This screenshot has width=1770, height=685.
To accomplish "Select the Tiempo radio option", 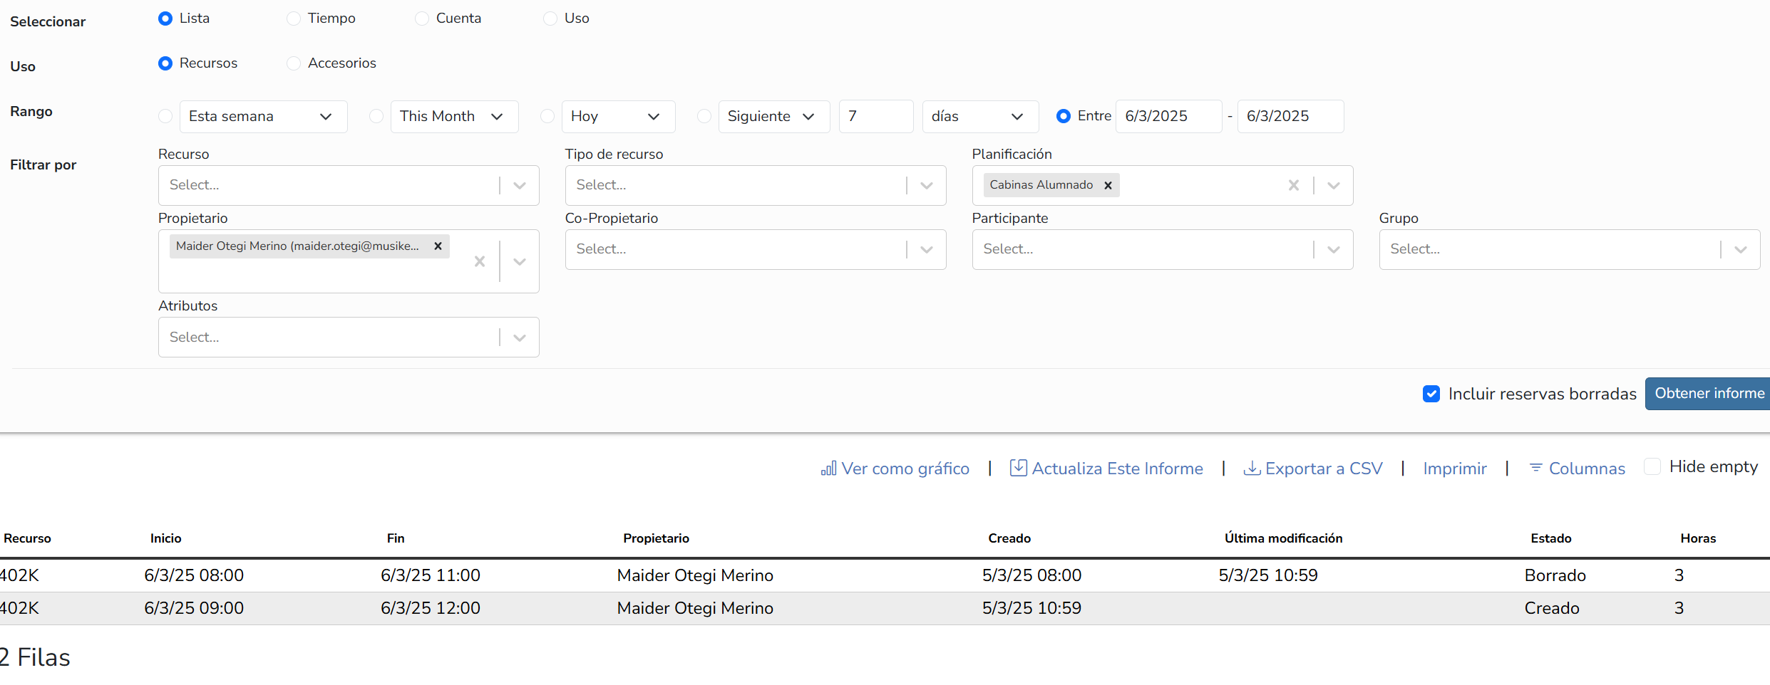I will tap(294, 19).
